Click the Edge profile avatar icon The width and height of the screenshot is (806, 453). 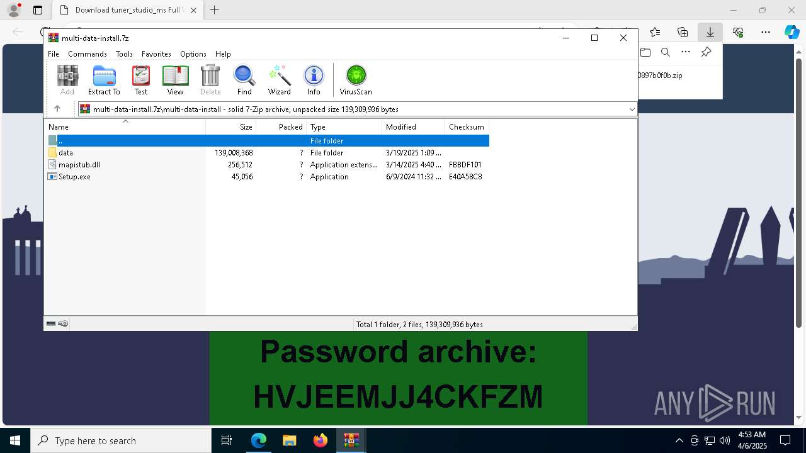pyautogui.click(x=14, y=10)
